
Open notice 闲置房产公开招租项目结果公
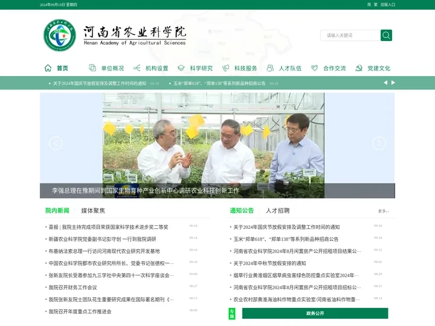click(297, 251)
